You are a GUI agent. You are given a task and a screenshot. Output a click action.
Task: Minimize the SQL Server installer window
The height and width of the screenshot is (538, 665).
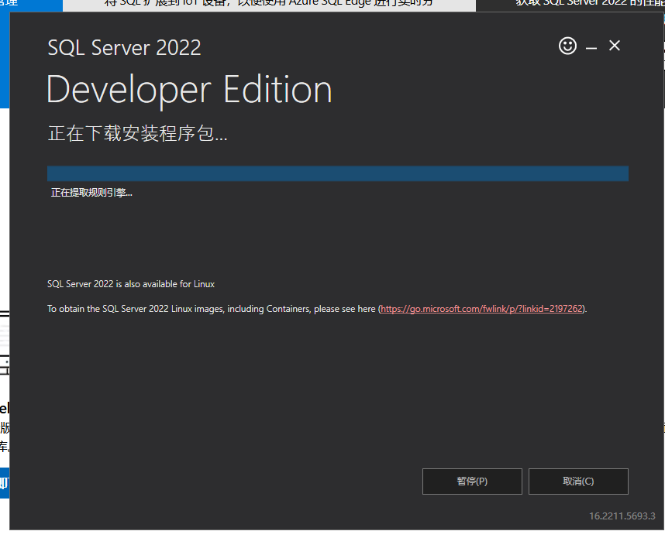tap(591, 48)
